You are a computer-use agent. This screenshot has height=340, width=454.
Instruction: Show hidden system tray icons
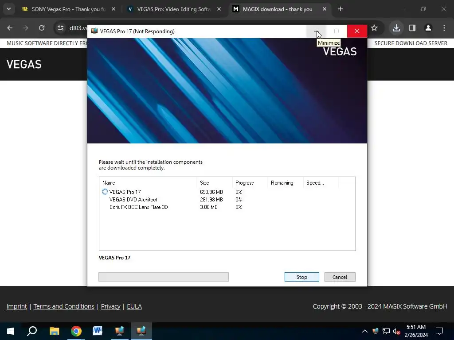click(365, 331)
